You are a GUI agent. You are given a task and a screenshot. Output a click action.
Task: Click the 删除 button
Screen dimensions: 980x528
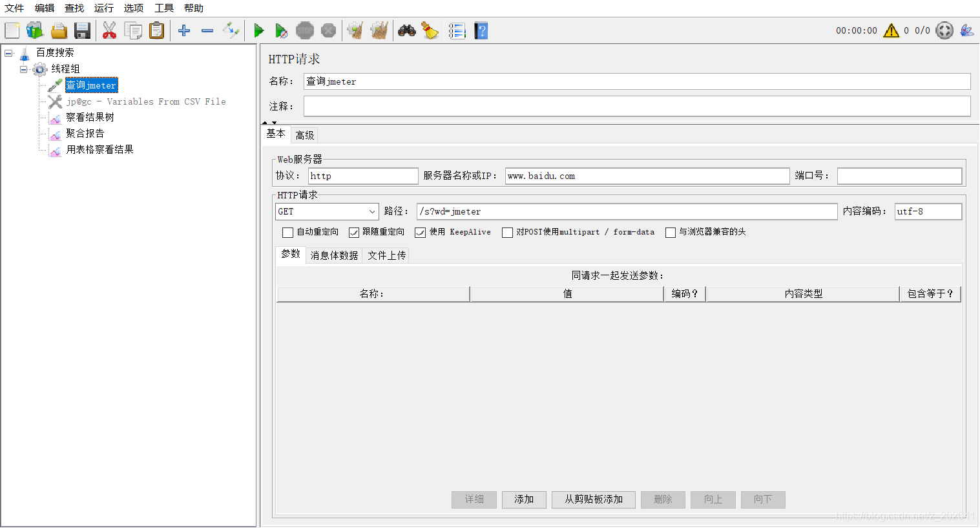point(663,500)
